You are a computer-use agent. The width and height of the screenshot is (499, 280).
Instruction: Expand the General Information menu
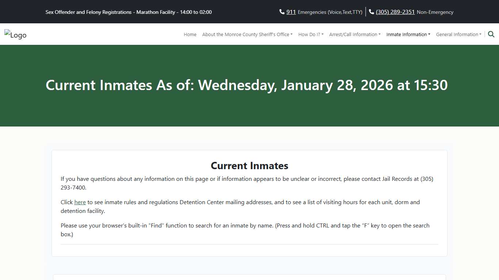458,35
